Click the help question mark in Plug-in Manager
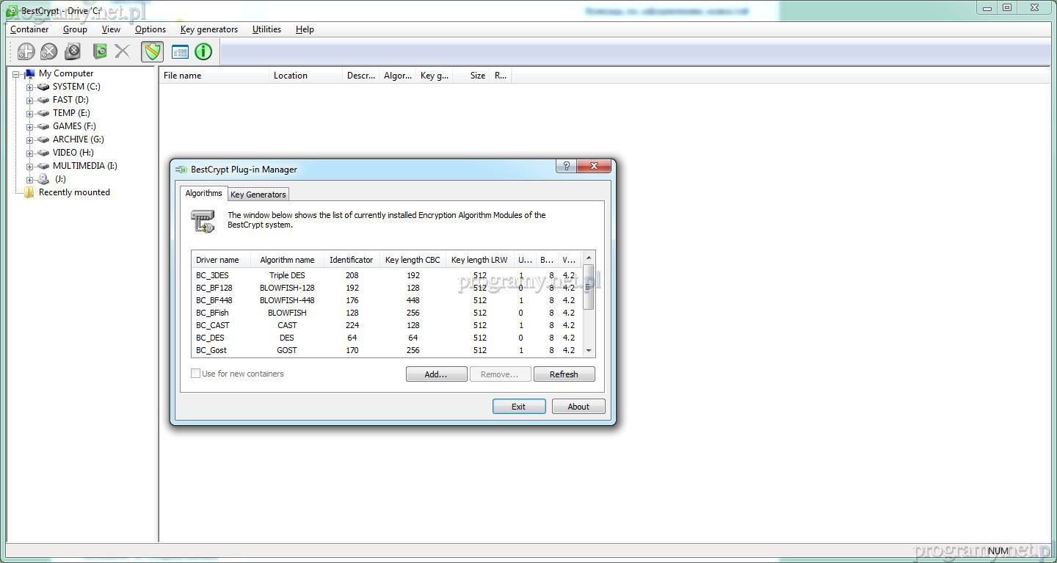 [566, 167]
